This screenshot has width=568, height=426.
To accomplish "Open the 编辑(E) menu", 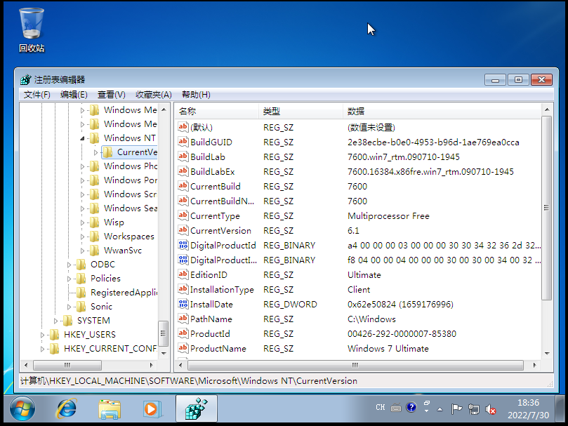I will (x=74, y=95).
